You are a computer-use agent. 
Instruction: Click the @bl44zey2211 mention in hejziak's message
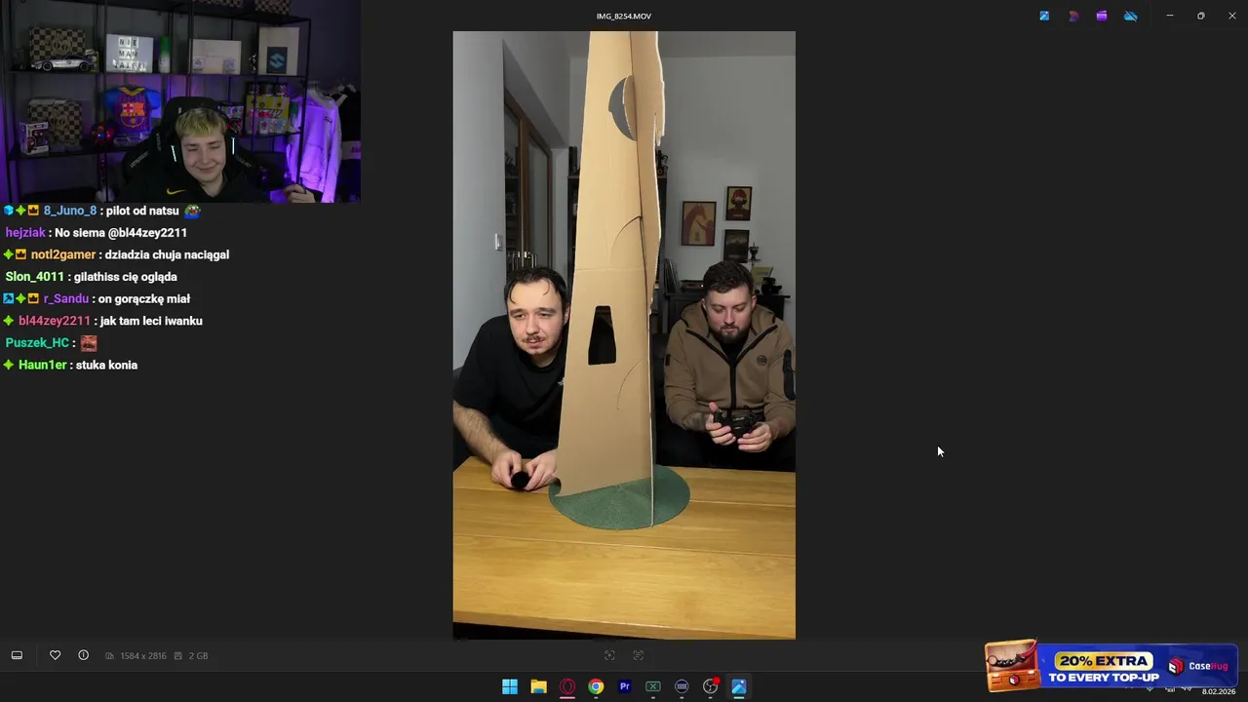(147, 233)
